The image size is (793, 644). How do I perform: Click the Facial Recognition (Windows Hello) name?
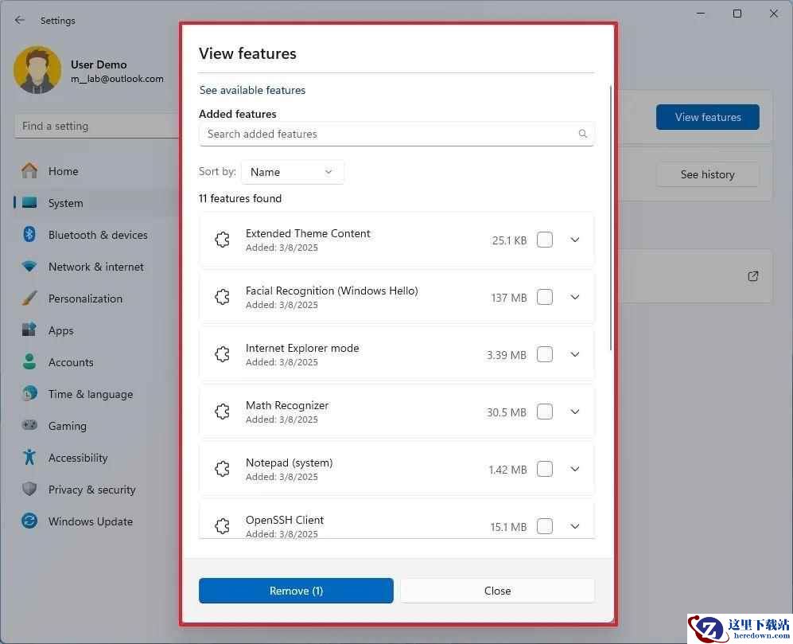[332, 291]
